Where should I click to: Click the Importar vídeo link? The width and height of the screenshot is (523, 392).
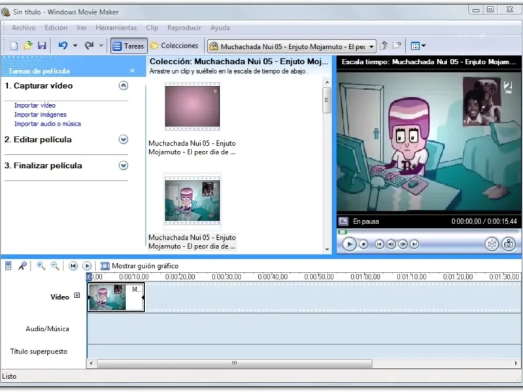35,105
